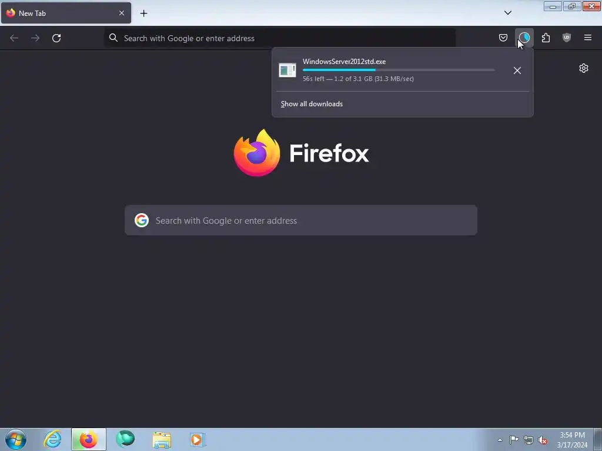The height and width of the screenshot is (451, 602).
Task: Launch Windows Media Player from taskbar
Action: pos(198,439)
